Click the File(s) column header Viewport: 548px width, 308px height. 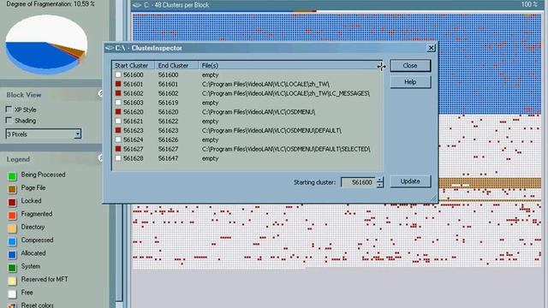coord(290,65)
